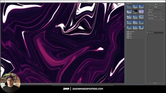The height and width of the screenshot is (93, 166).
Task: Delete the selected effect layer
Action: (x=157, y=83)
